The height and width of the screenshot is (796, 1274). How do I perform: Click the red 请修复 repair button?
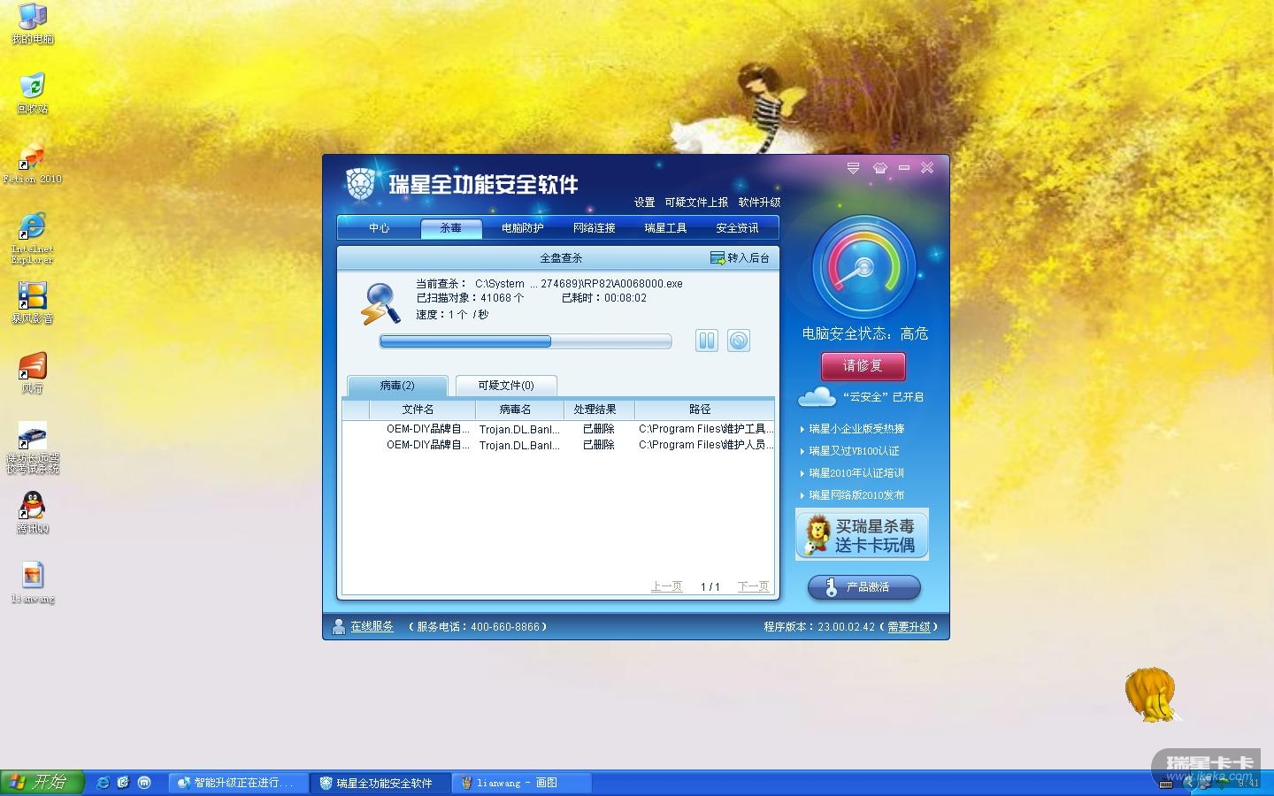click(x=863, y=366)
